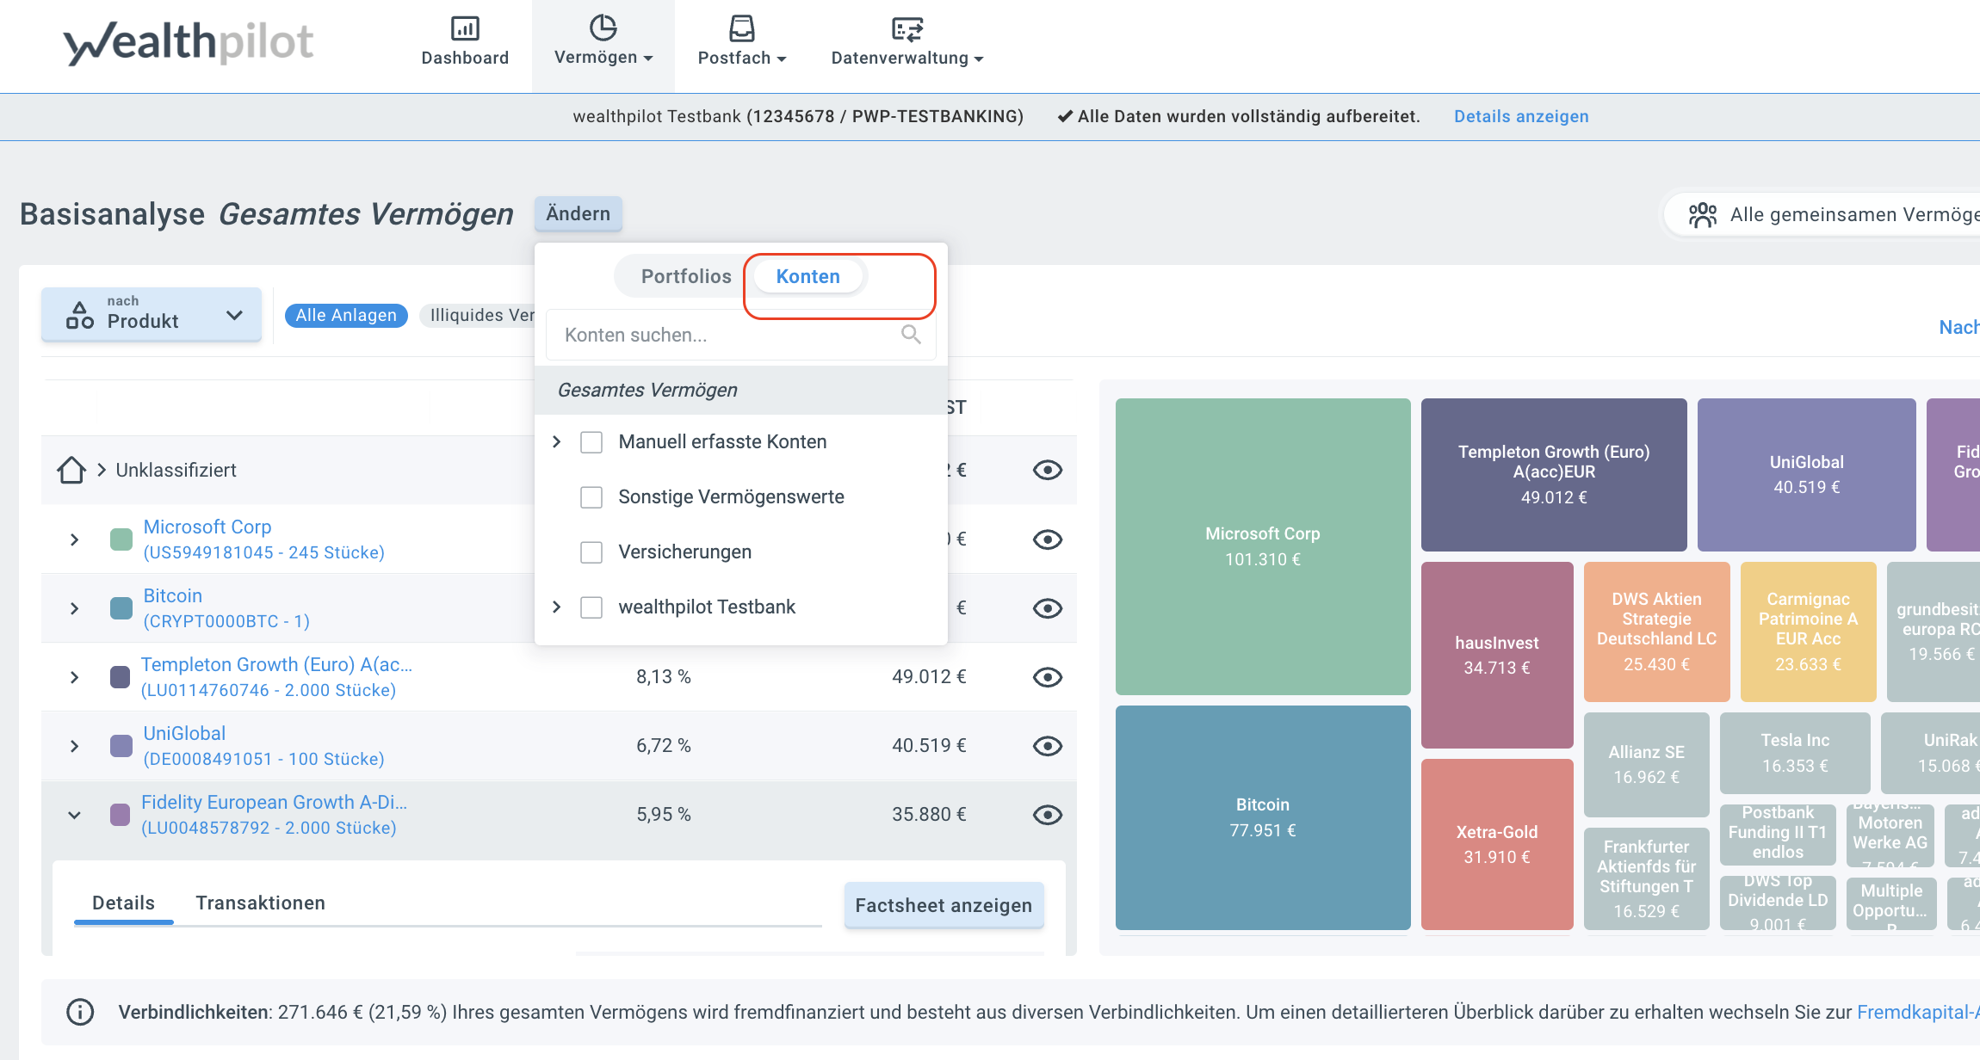Click the people group icon for shared Vermögen

(1702, 214)
